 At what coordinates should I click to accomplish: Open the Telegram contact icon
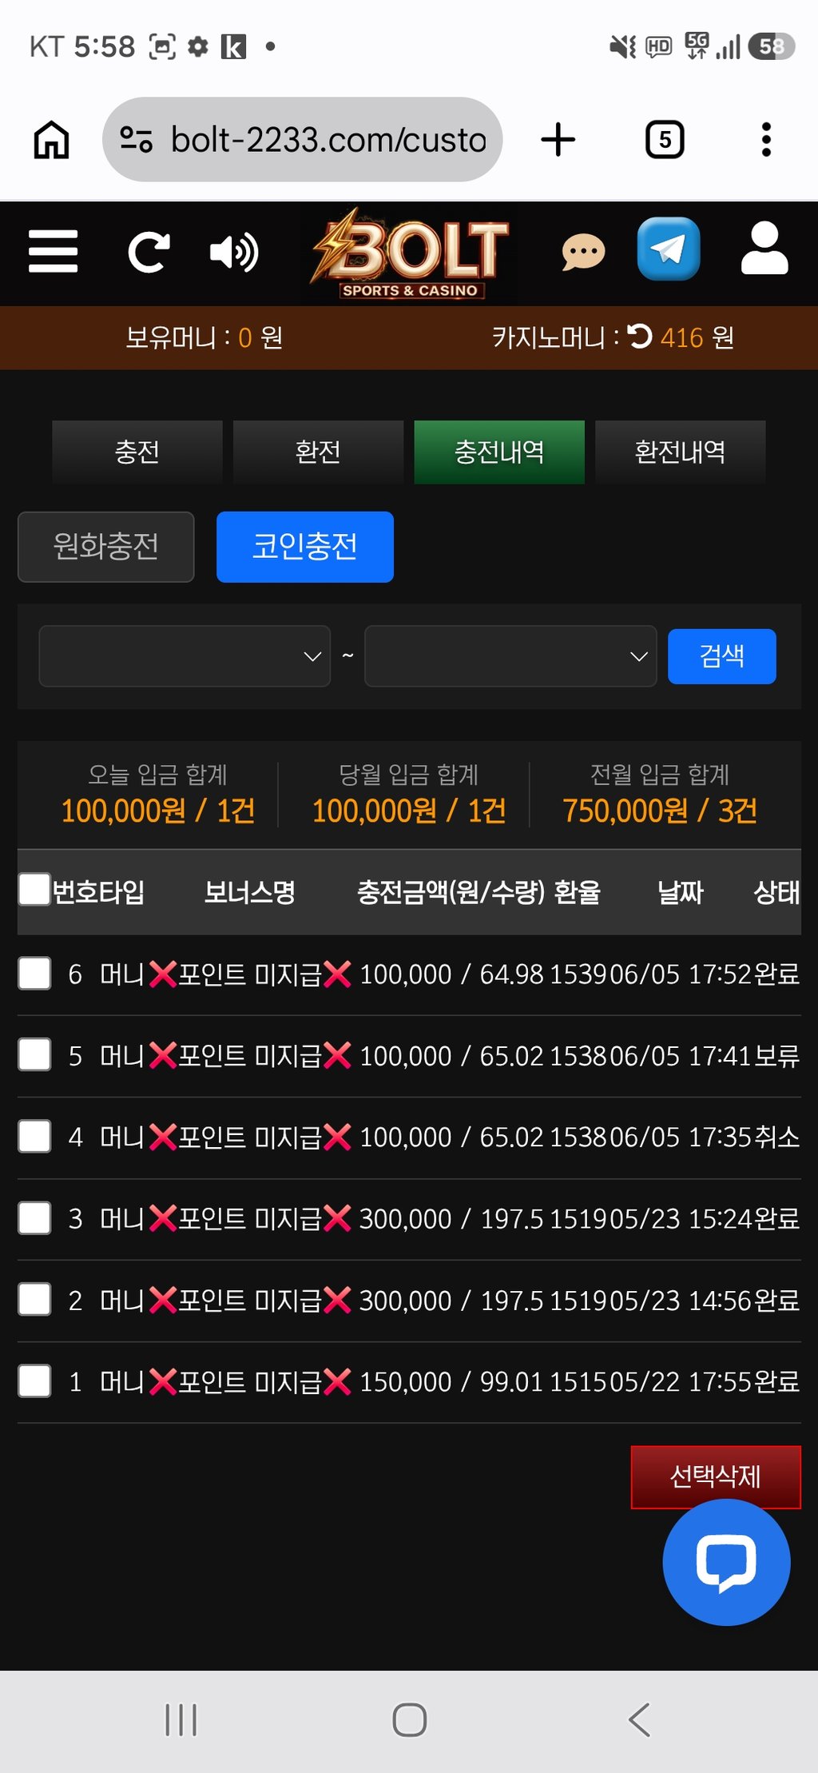[x=669, y=249]
